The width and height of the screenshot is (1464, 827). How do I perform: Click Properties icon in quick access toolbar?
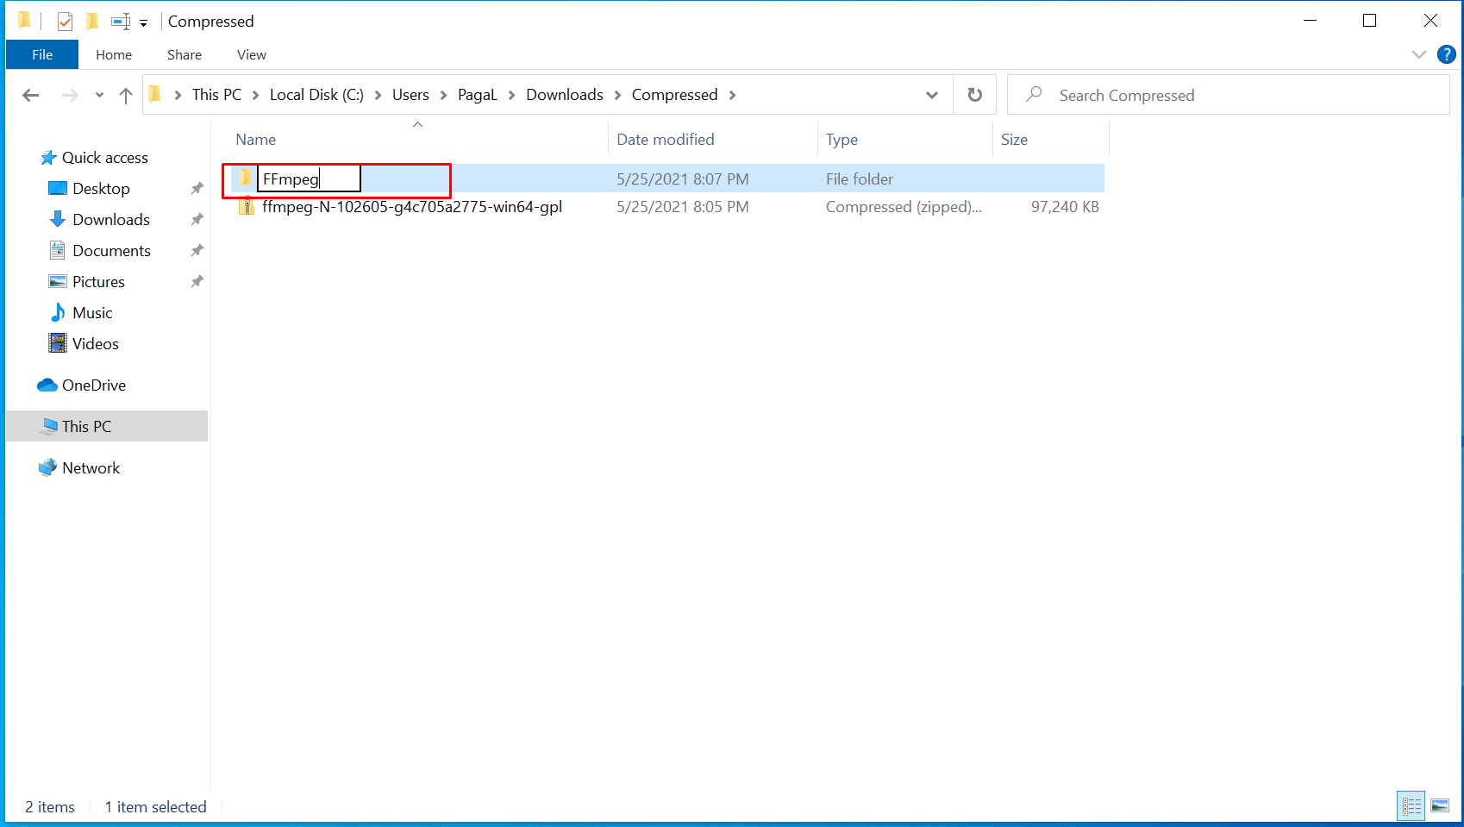tap(66, 22)
